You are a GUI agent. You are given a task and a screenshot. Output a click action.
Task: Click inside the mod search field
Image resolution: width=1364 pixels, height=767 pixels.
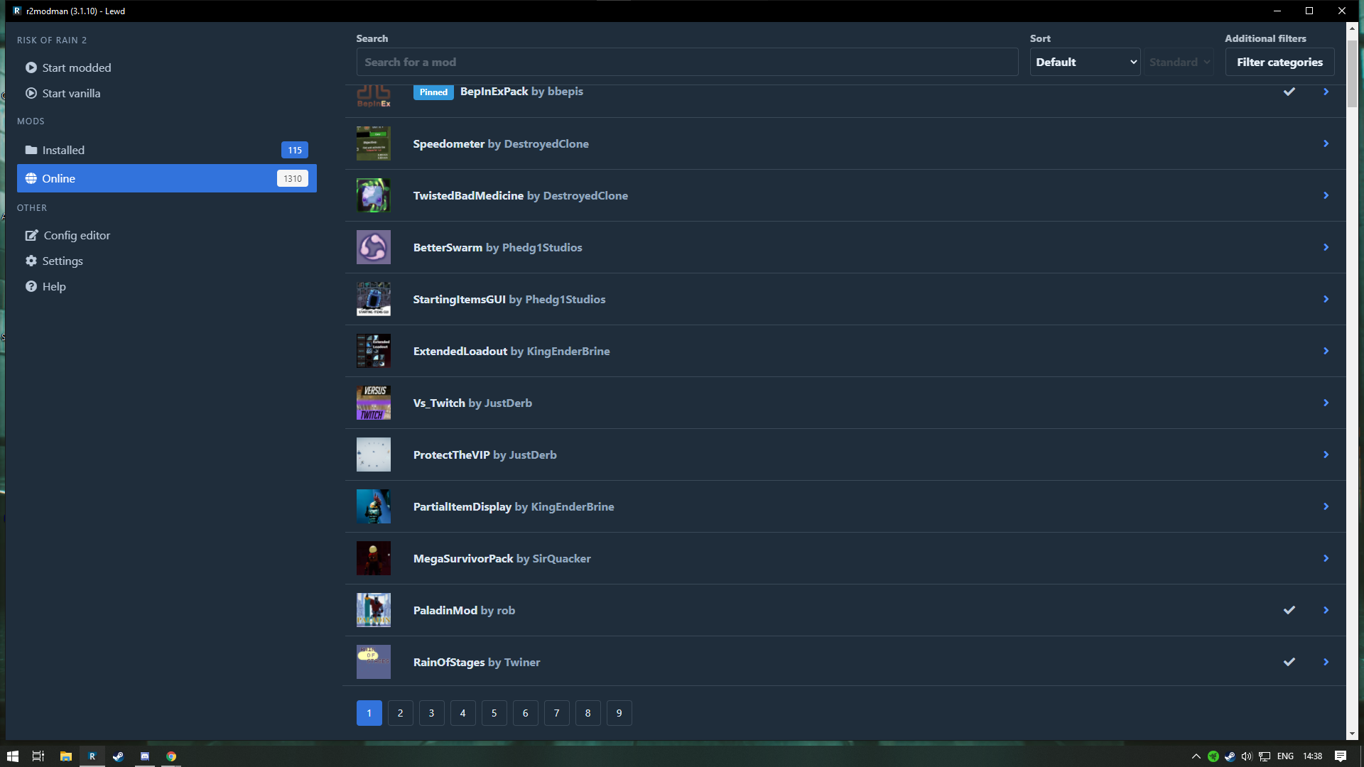686,62
